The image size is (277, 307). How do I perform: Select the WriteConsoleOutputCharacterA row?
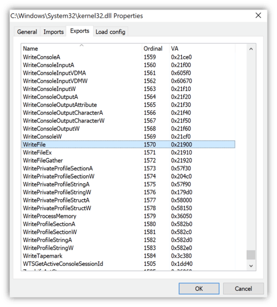(128, 113)
